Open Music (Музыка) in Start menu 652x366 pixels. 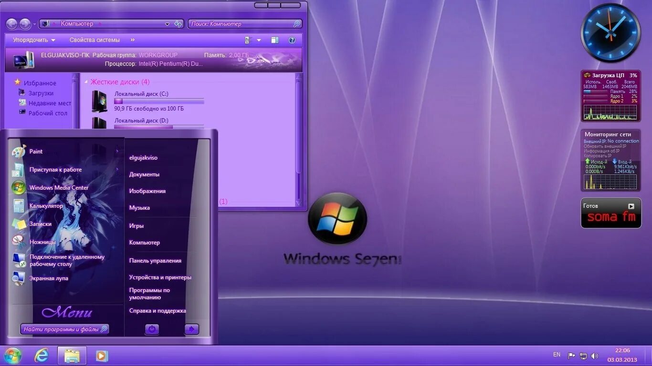click(139, 208)
